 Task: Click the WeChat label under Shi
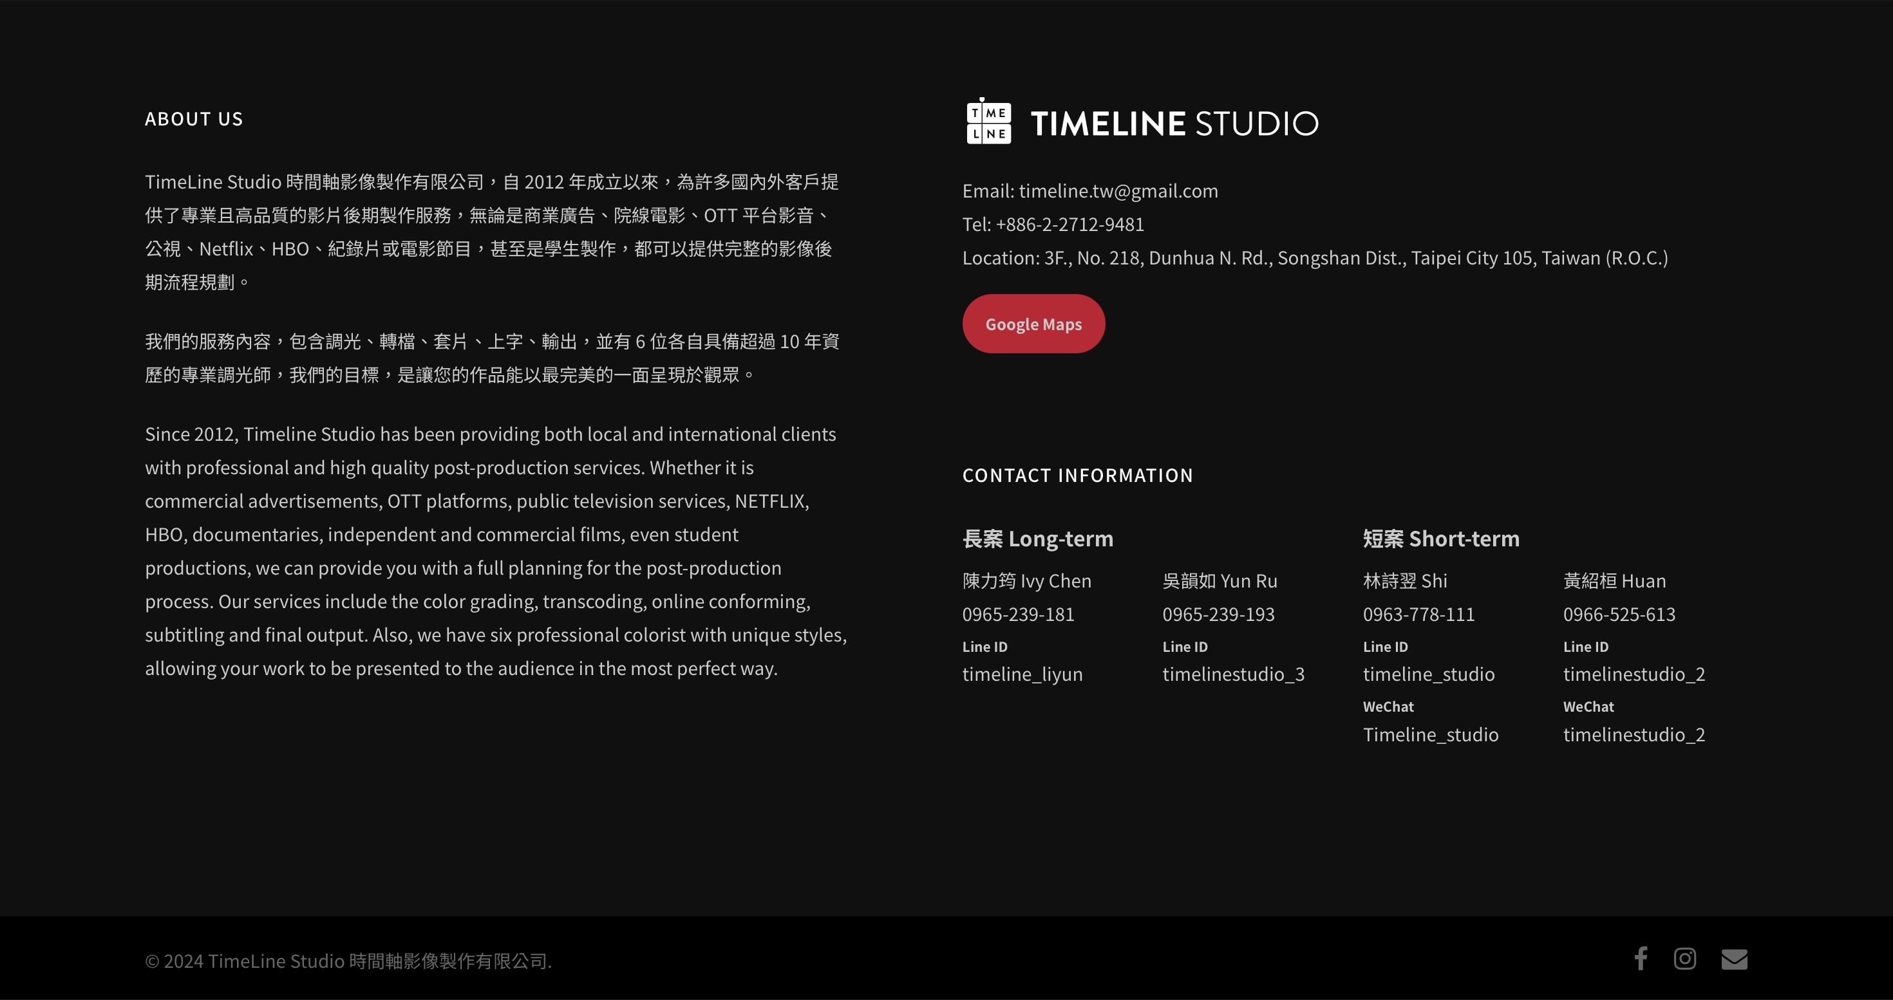[x=1388, y=707]
